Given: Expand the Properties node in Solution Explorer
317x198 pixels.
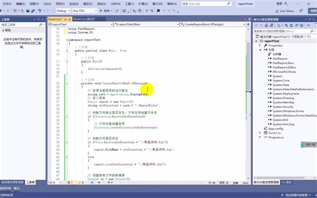Looking at the screenshot, I should click(x=260, y=45).
